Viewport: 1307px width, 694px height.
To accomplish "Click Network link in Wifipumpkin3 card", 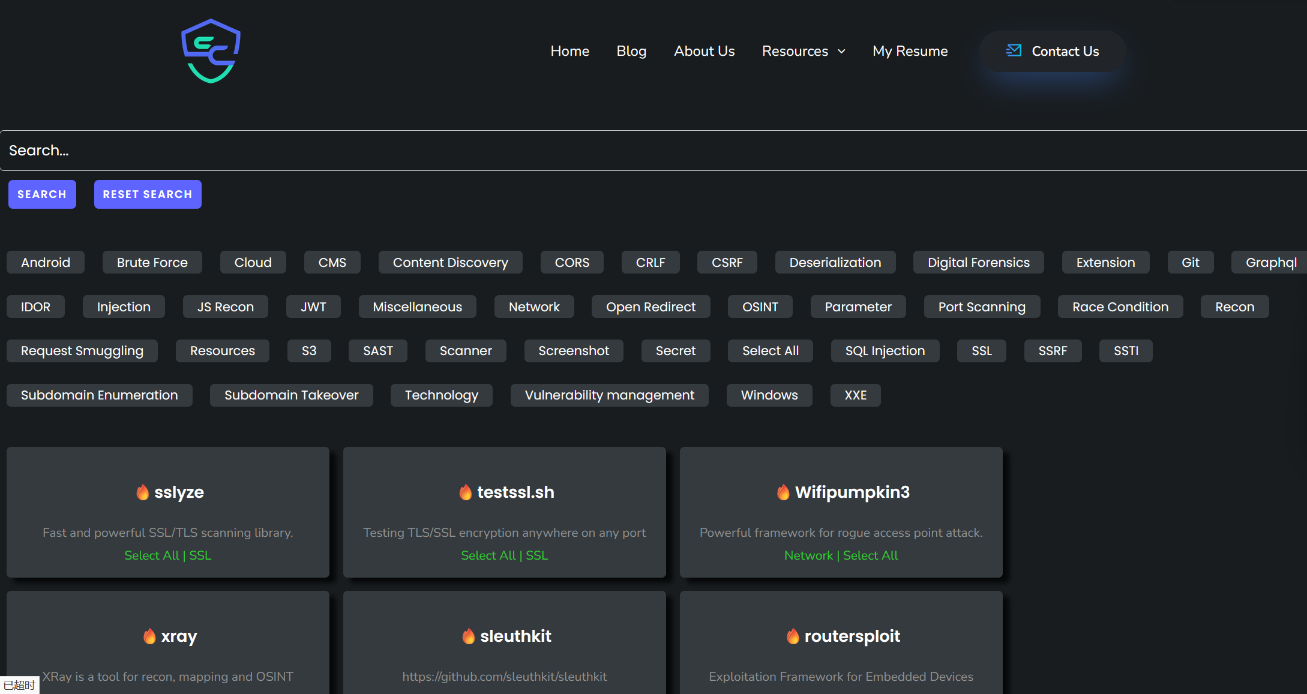I will pyautogui.click(x=808, y=555).
